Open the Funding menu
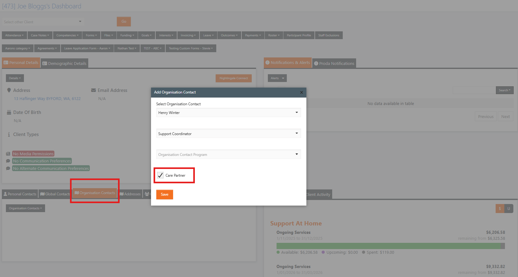The height and width of the screenshot is (277, 518). point(127,35)
